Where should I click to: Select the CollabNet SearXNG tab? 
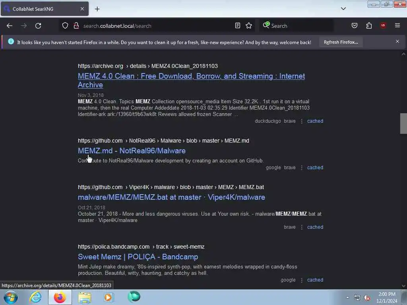click(x=45, y=9)
